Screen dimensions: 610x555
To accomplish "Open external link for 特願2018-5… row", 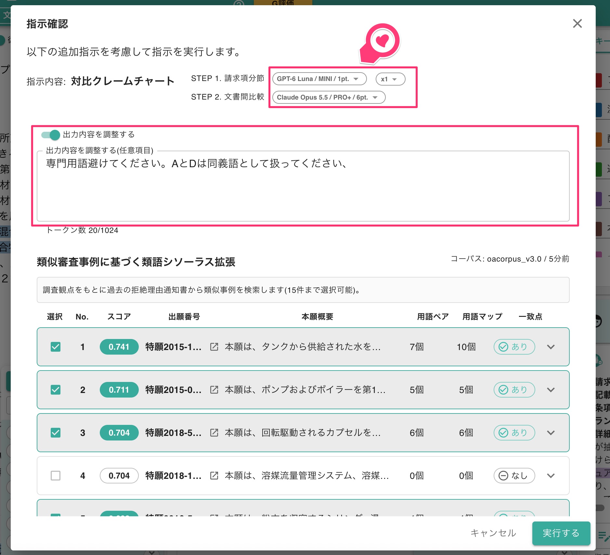I will coord(214,433).
